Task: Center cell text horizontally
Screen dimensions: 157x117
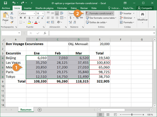Action: coord(52,18)
